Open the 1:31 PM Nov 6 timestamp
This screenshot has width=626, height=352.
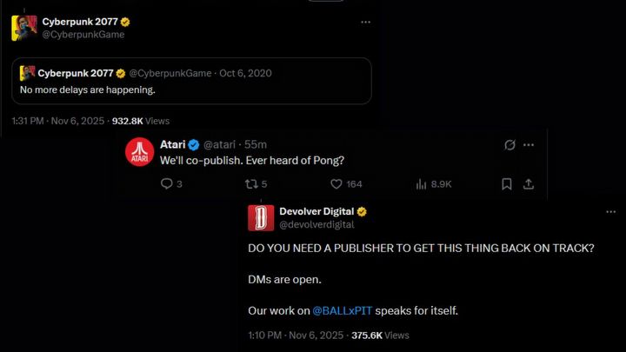click(x=58, y=121)
